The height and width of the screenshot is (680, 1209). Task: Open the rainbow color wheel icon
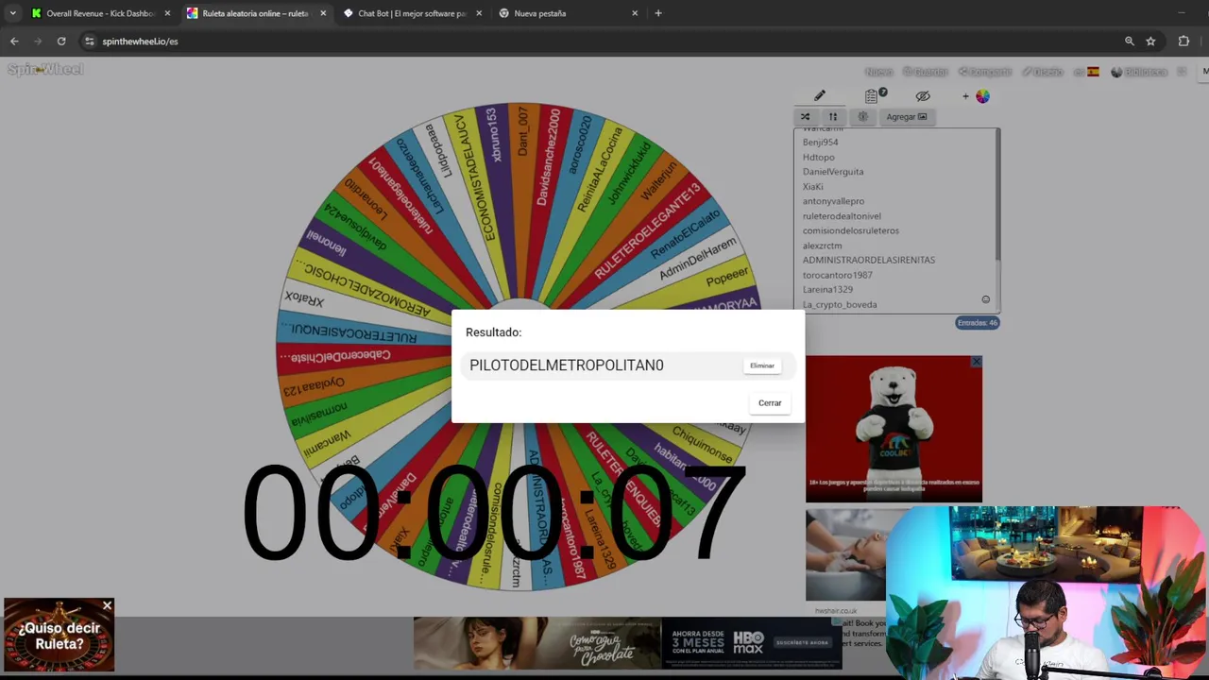(x=982, y=95)
